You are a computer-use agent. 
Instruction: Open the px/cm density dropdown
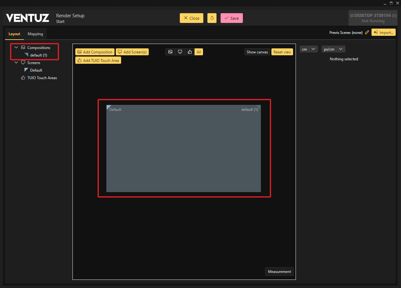coord(333,49)
